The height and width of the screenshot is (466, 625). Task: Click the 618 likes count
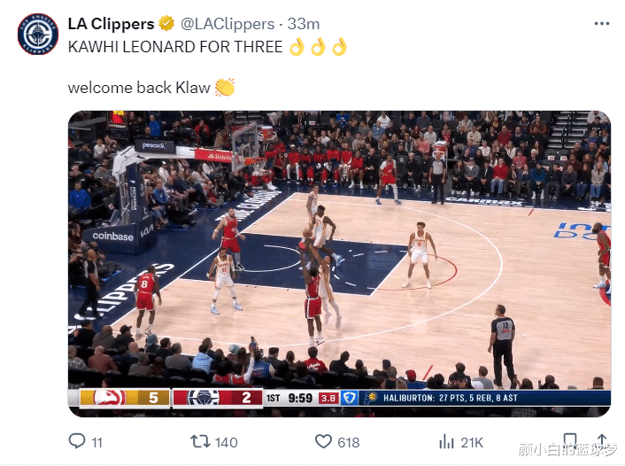click(349, 442)
